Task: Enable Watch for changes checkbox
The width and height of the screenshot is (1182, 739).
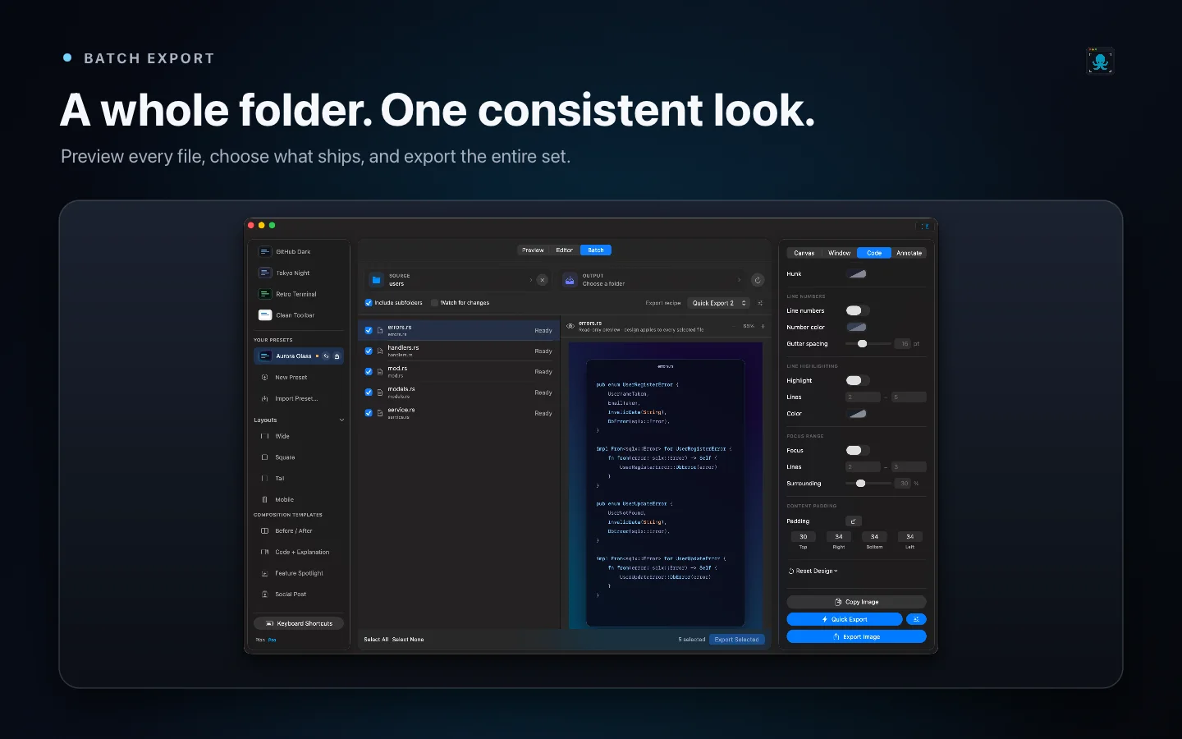Action: (x=434, y=303)
